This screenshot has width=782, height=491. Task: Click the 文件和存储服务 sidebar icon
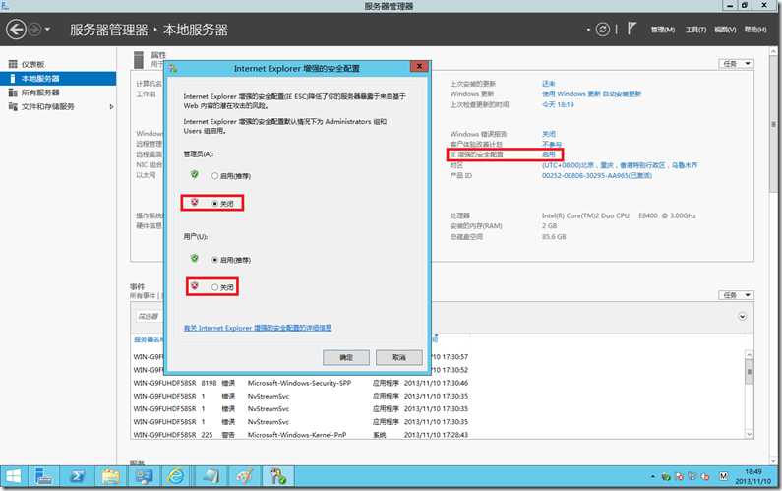(13, 106)
